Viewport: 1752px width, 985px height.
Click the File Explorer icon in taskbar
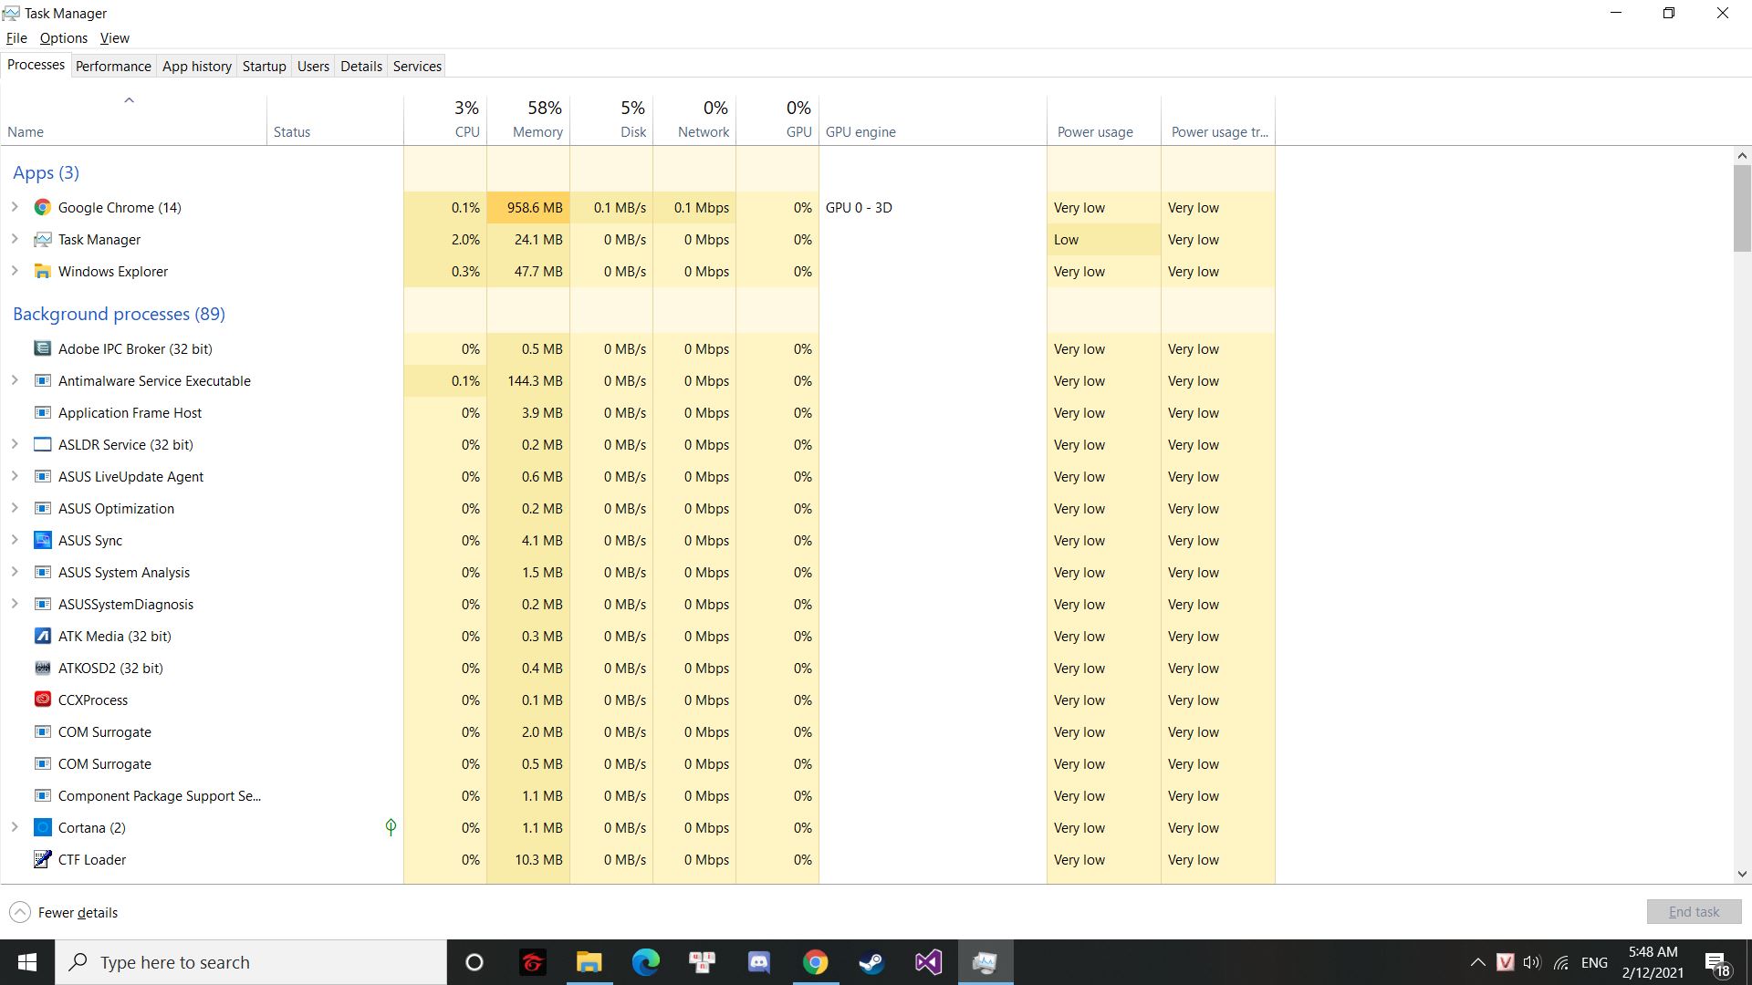click(x=589, y=962)
